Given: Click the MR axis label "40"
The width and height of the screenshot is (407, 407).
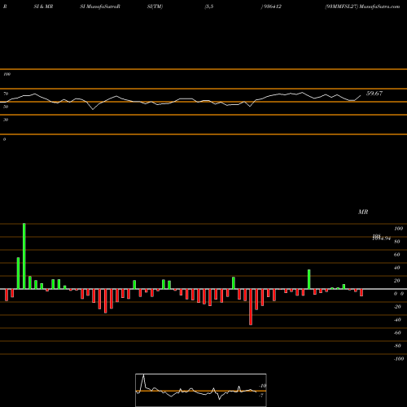Looking at the screenshot, I should pyautogui.click(x=396, y=268).
